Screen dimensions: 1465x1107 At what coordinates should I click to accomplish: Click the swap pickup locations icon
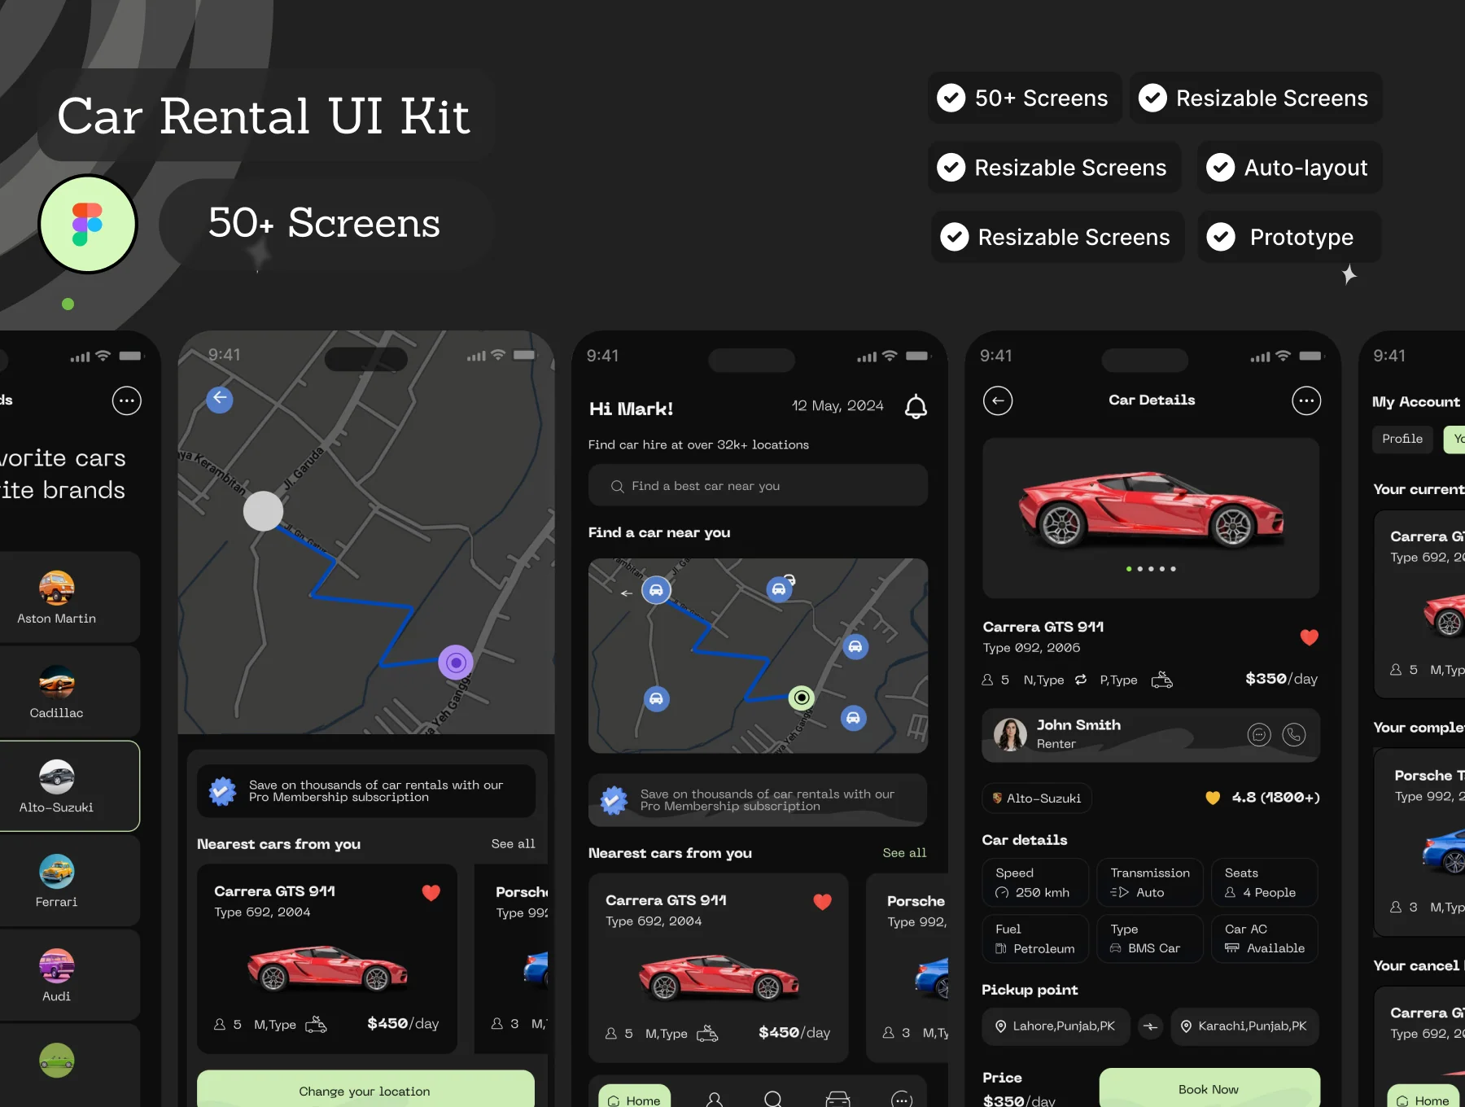point(1150,1026)
